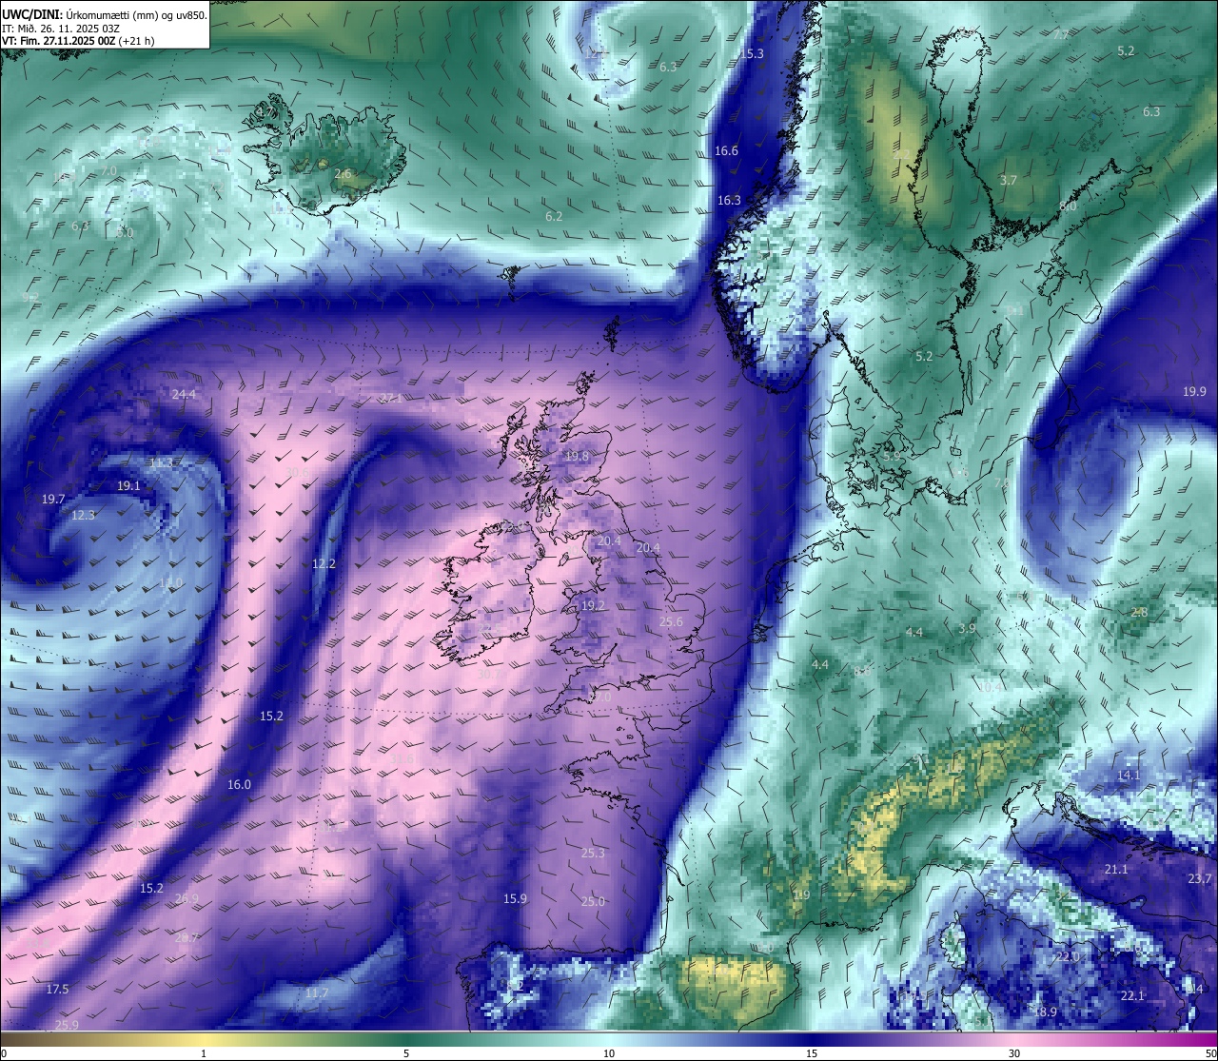The width and height of the screenshot is (1218, 1061).
Task: Click the 24.4 value label
Action: point(184,395)
